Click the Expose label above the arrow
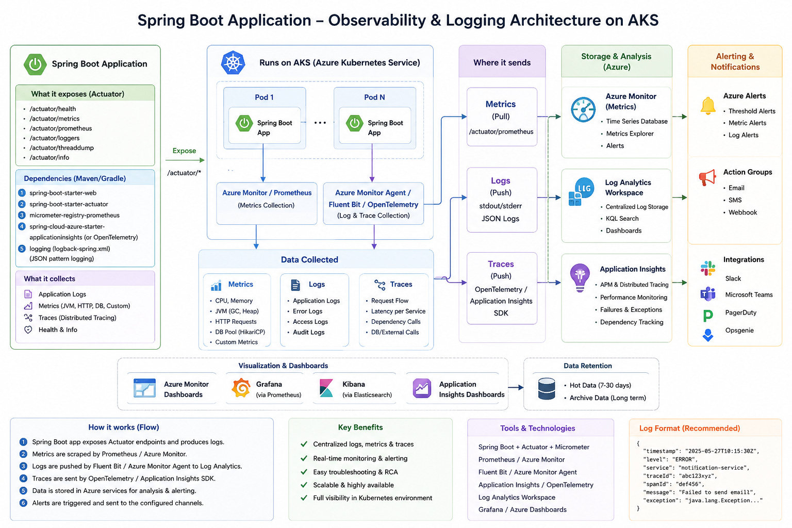 tap(184, 151)
